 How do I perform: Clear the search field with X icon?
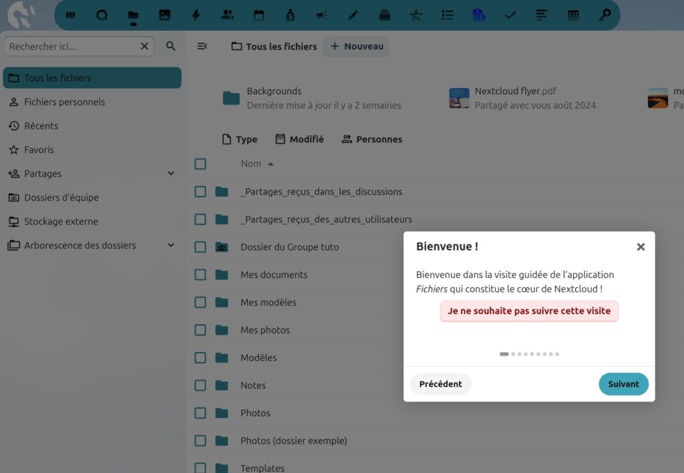(144, 46)
